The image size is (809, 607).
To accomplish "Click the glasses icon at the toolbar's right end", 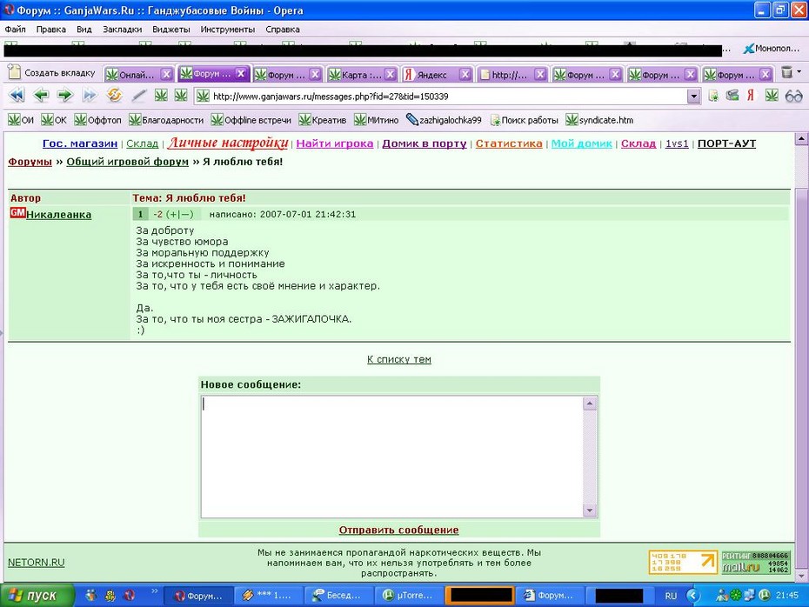I will click(793, 96).
